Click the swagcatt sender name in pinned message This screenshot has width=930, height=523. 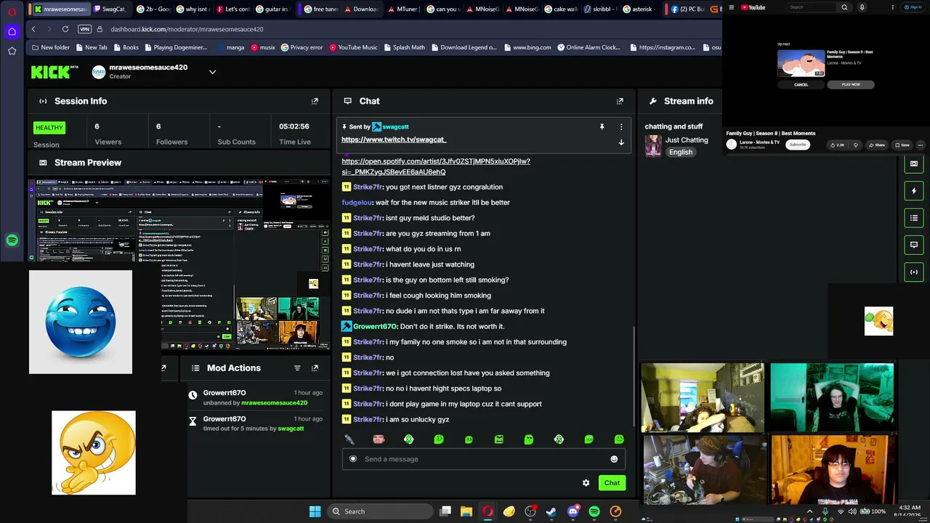[395, 127]
